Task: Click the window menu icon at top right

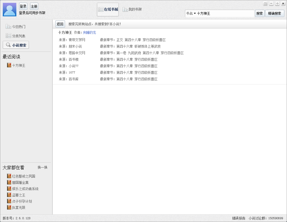Action: 265,4
